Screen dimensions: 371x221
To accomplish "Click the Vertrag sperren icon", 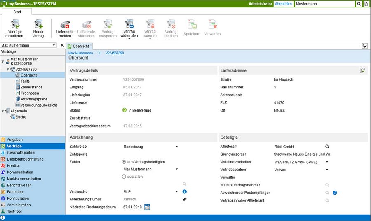I will pyautogui.click(x=150, y=24).
